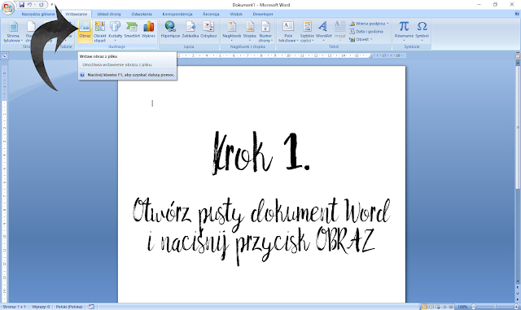Change language via Polski (Polska) status

[x=69, y=307]
